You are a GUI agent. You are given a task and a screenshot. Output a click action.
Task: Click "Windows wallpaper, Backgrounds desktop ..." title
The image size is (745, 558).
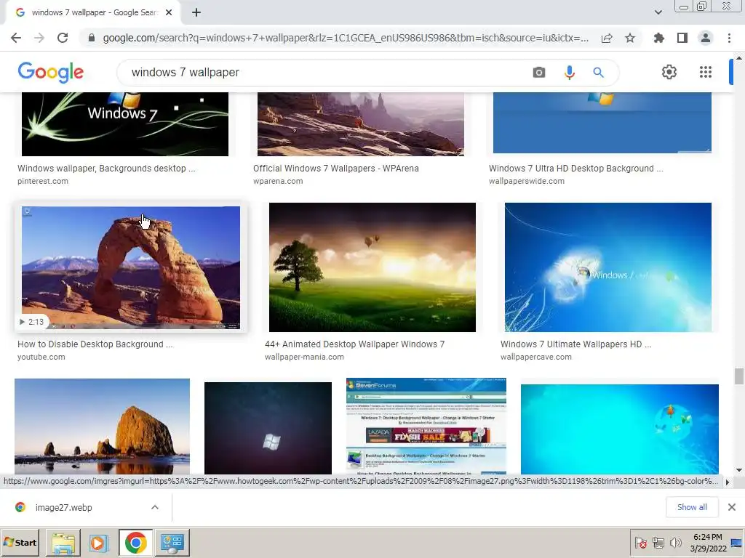106,169
